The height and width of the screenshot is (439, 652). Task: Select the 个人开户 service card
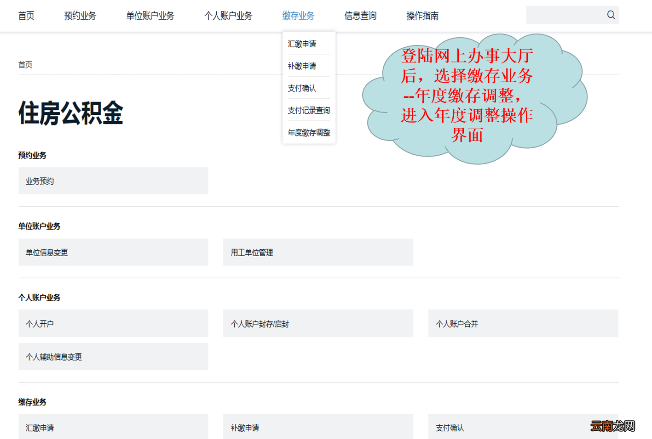click(113, 323)
